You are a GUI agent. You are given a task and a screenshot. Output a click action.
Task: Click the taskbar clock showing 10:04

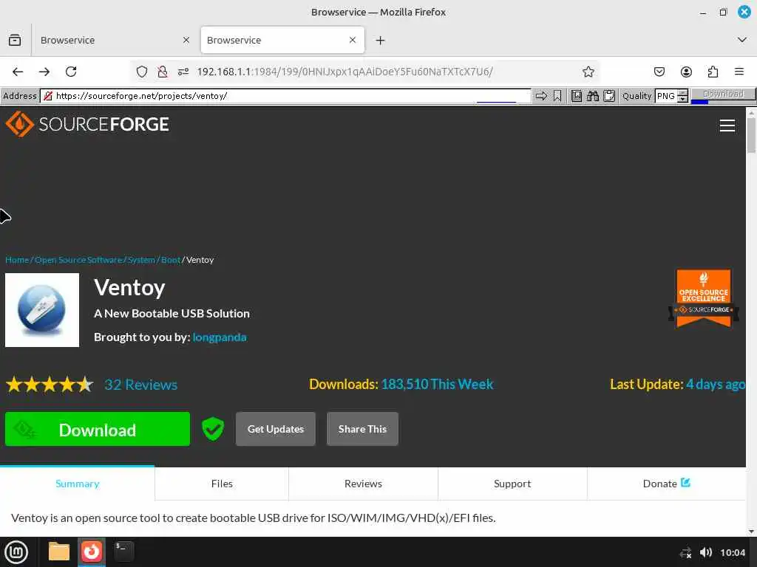coord(733,552)
